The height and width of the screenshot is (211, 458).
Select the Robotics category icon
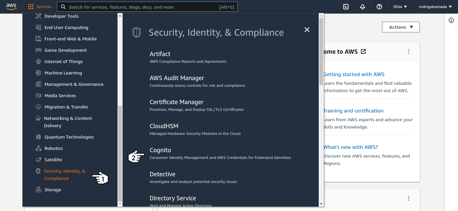38,148
